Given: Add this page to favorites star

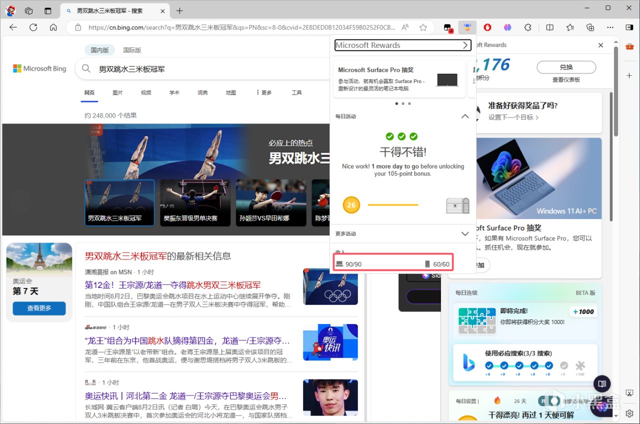Looking at the screenshot, I should [x=423, y=27].
